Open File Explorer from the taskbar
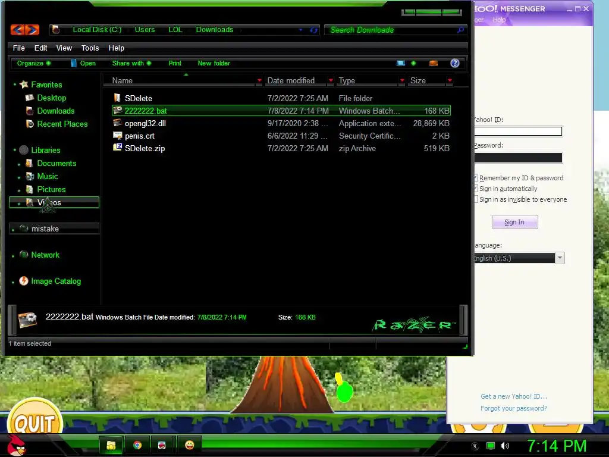This screenshot has width=609, height=457. [x=111, y=445]
